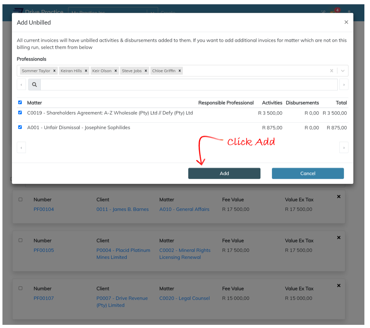Delete invoice PF00104 card with X
Image resolution: width=370 pixels, height=328 pixels.
338,197
